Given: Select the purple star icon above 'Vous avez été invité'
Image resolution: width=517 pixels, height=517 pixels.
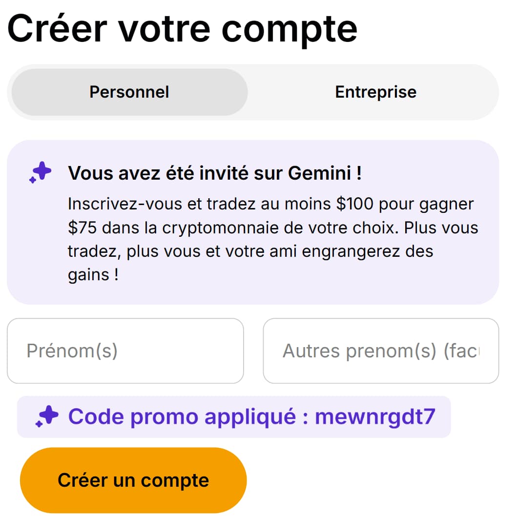Looking at the screenshot, I should pyautogui.click(x=41, y=173).
